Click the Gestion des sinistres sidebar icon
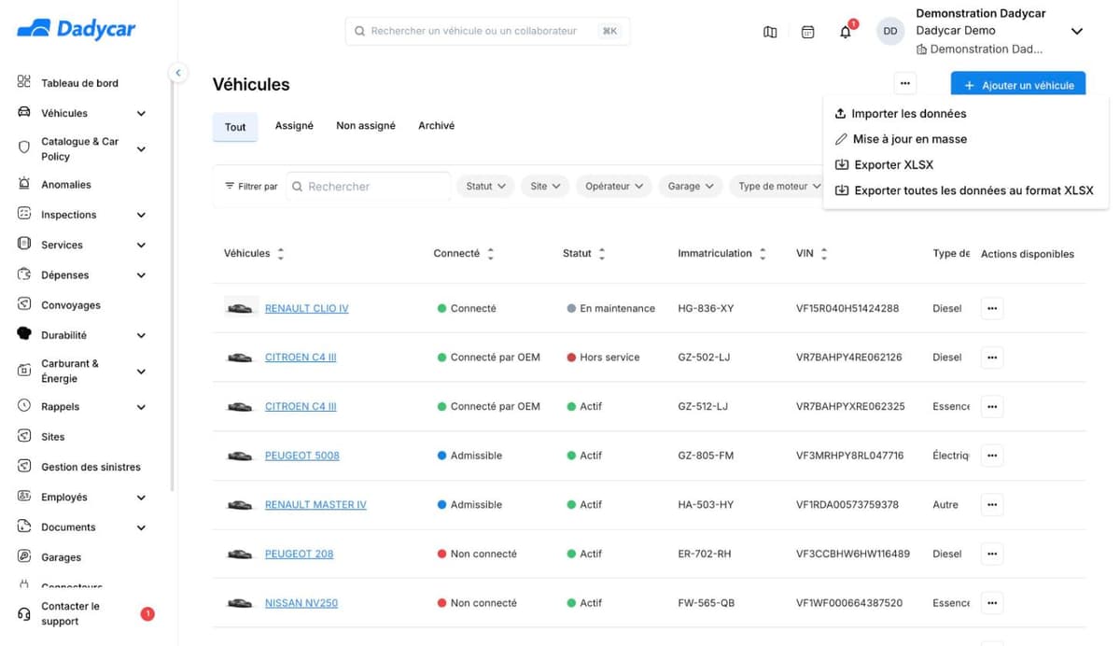 [x=24, y=466]
